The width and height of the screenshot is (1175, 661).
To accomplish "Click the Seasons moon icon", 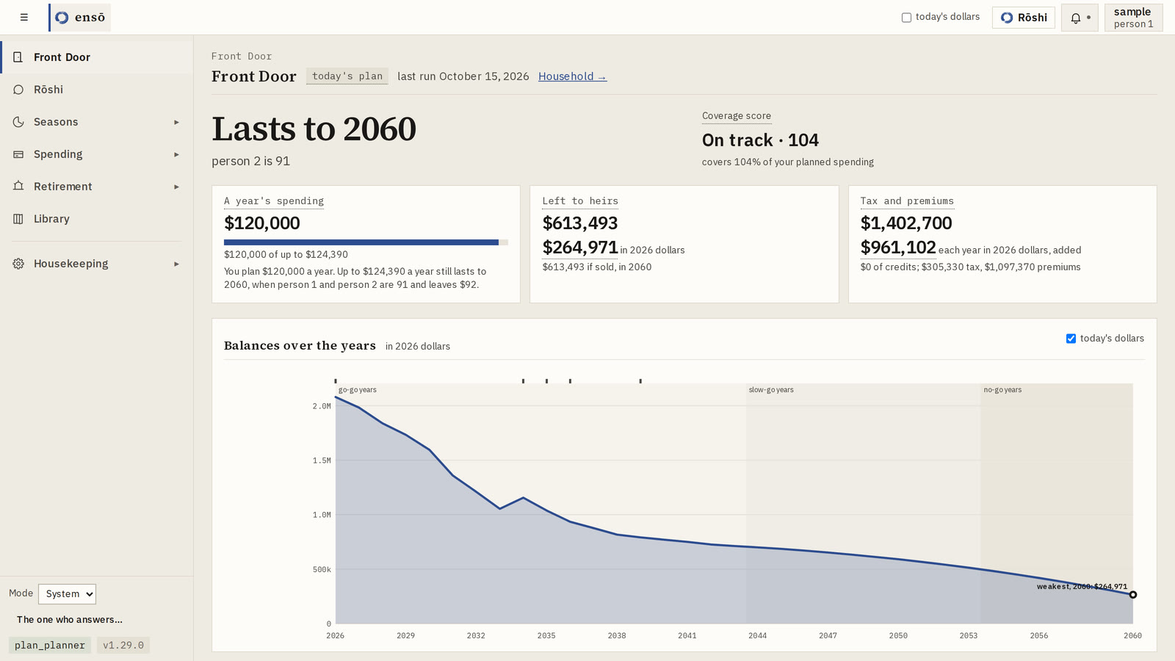I will pos(18,121).
